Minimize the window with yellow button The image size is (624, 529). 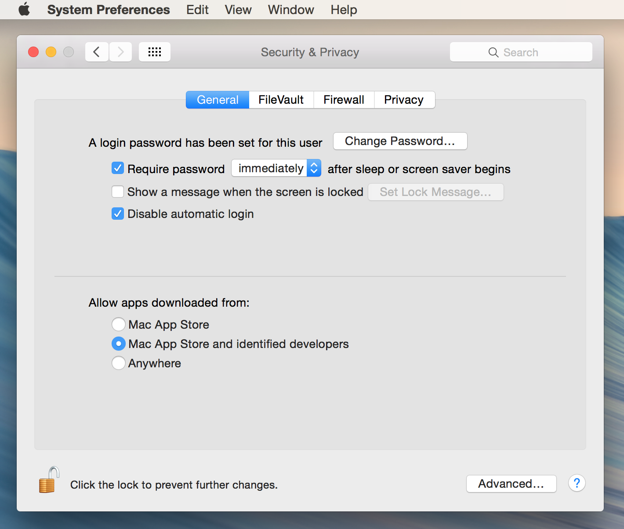[51, 52]
